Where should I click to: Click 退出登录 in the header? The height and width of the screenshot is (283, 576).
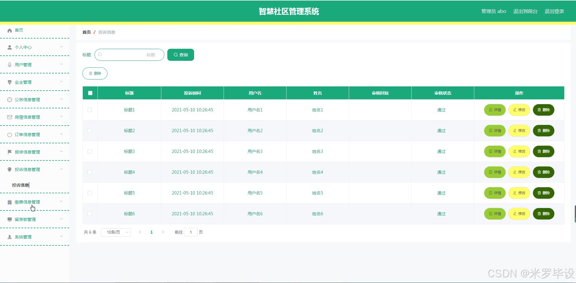(554, 11)
